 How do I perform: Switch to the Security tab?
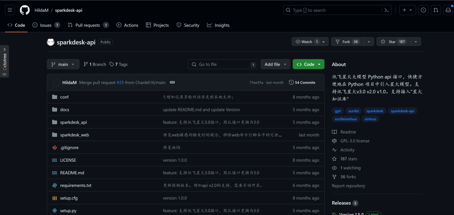tap(188, 25)
